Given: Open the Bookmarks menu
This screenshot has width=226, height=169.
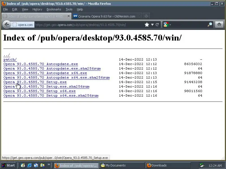Looking at the screenshot, I should pos(54,9).
